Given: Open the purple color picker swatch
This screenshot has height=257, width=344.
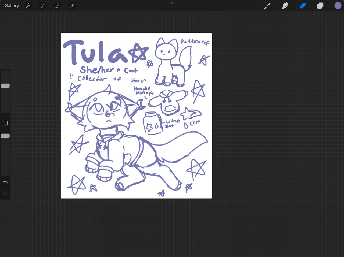Looking at the screenshot, I should coord(338,6).
